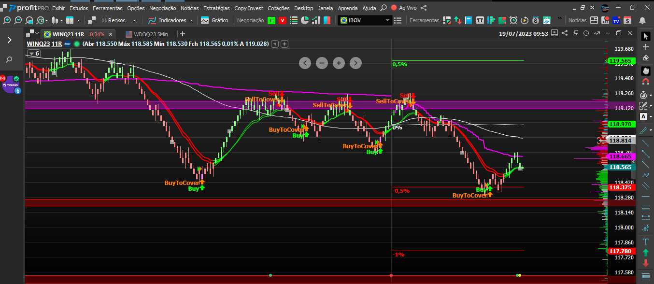Select the hand pan tool

[646, 70]
